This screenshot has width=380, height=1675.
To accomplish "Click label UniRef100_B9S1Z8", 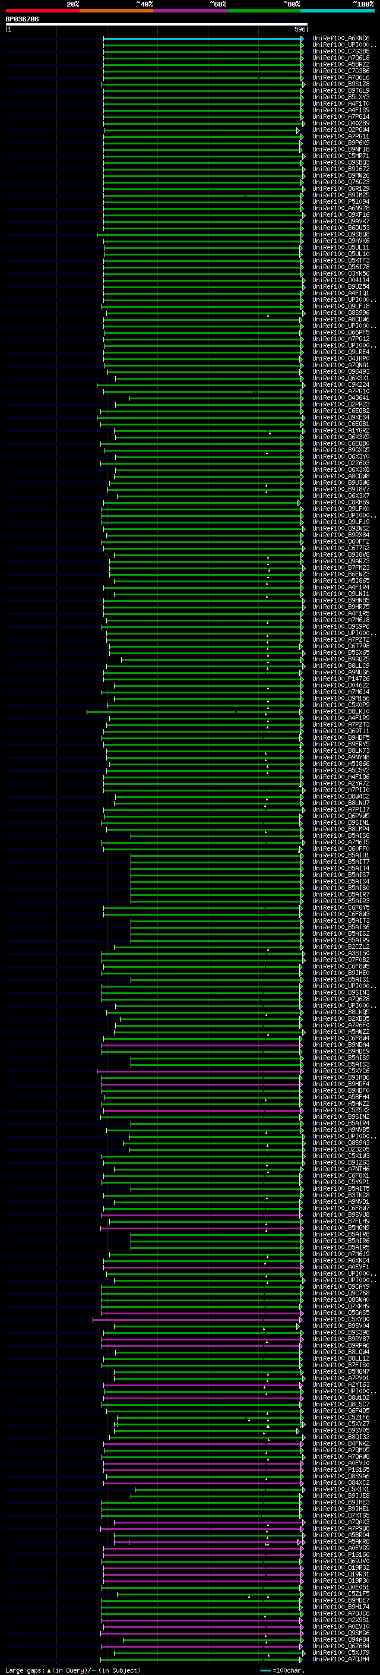I will [341, 84].
